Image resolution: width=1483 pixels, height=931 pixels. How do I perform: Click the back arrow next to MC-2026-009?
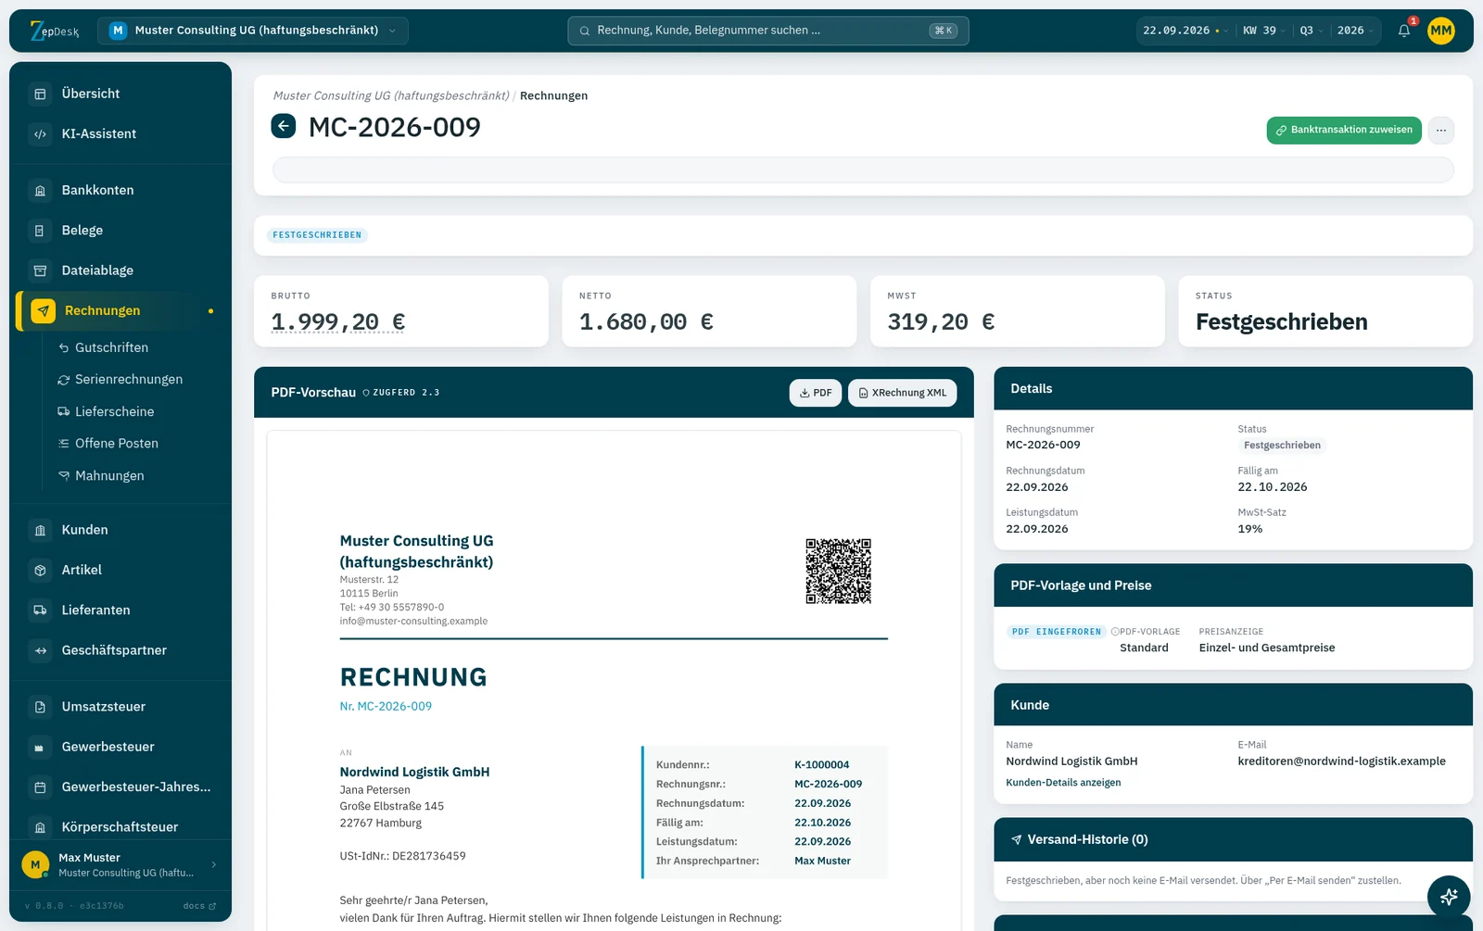(284, 126)
